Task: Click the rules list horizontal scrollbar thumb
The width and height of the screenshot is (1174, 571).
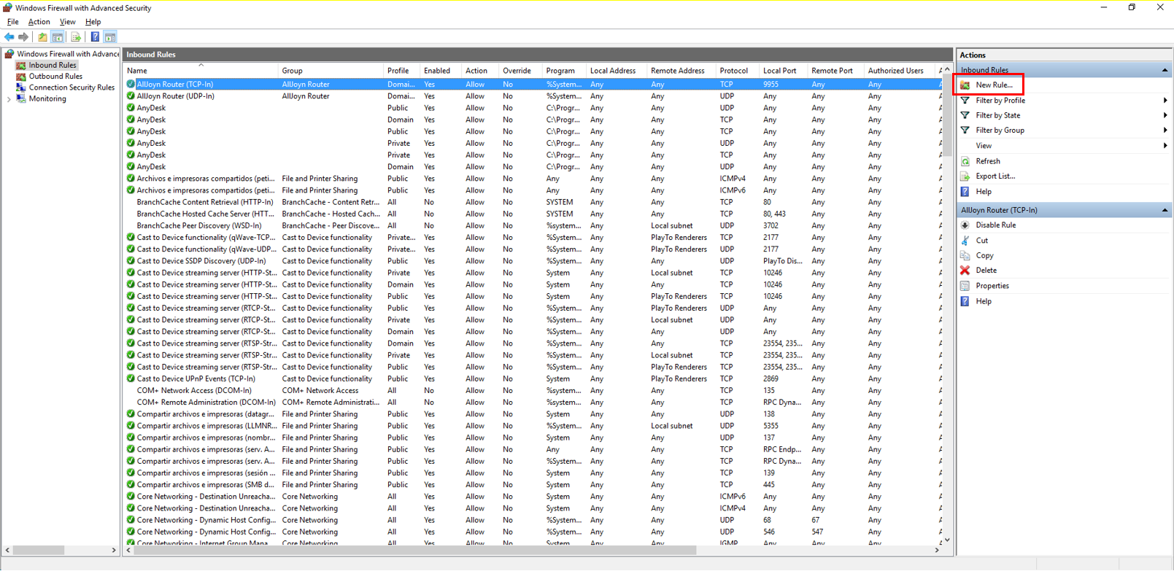Action: (416, 551)
